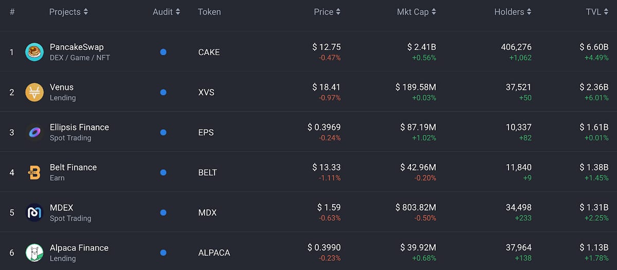Click the CAKE token symbol
This screenshot has width=617, height=270.
[x=209, y=52]
